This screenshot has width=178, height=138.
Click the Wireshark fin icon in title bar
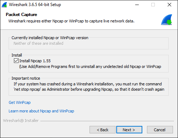pos(4,5)
